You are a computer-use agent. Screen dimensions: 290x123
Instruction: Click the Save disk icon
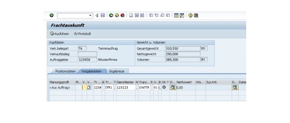pos(102,15)
